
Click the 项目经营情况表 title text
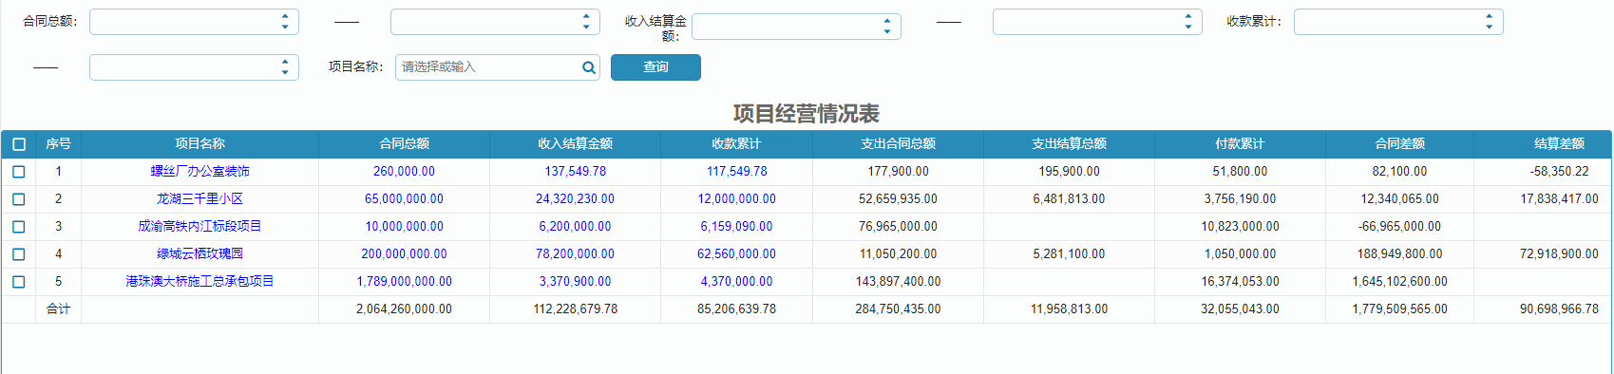(x=806, y=114)
